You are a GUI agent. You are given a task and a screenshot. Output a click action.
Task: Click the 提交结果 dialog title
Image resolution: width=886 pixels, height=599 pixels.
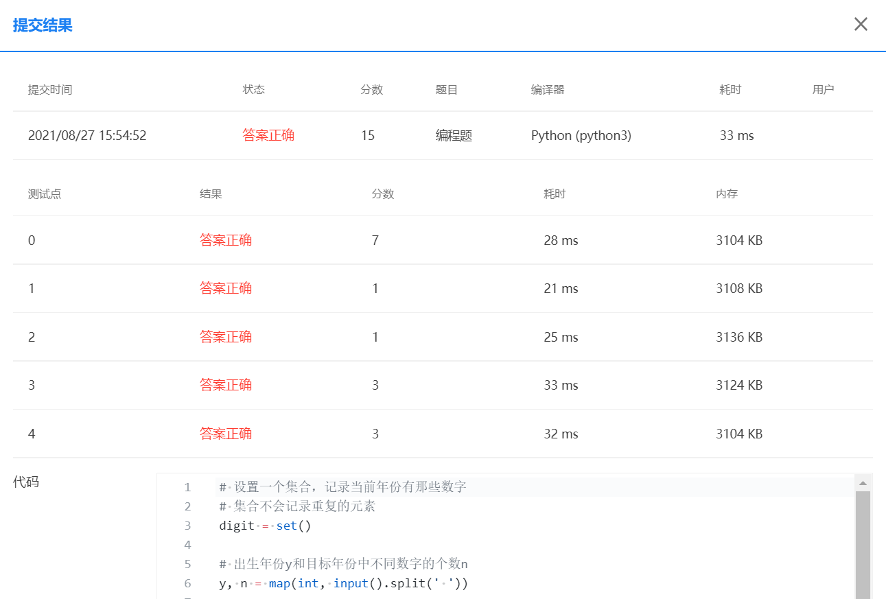(43, 25)
